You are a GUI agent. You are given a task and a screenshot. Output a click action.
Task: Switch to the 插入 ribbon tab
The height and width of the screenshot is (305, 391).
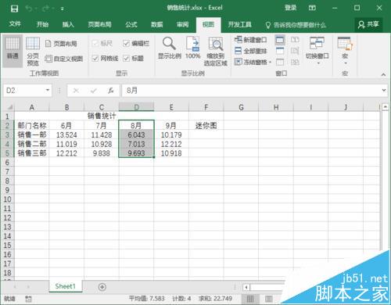click(68, 24)
